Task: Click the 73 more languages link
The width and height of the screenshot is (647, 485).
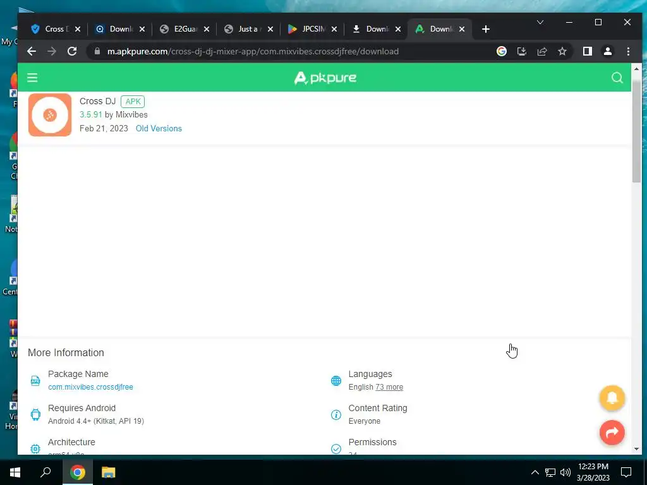Action: click(389, 387)
